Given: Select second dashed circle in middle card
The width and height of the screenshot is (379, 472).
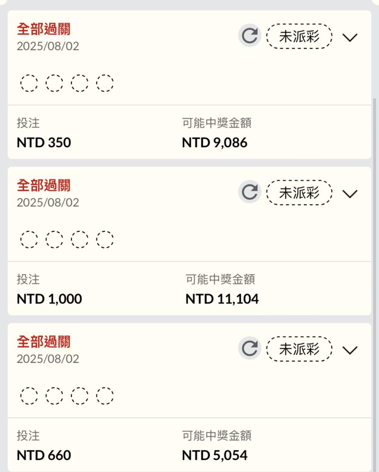Looking at the screenshot, I should coord(54,239).
